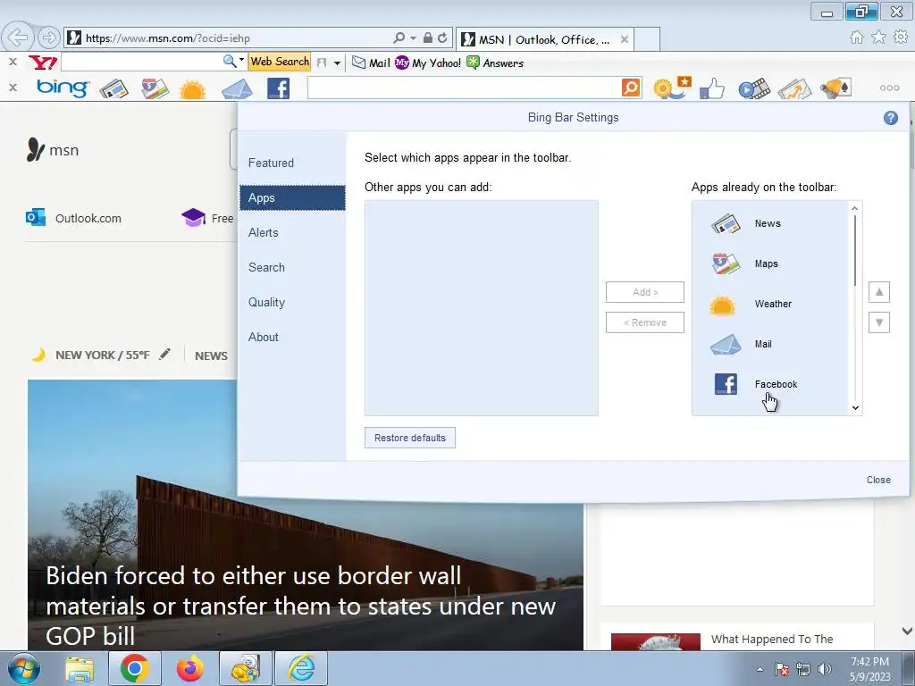Open the News app on the Bing Bar toolbar
915x686 pixels.
(x=113, y=88)
